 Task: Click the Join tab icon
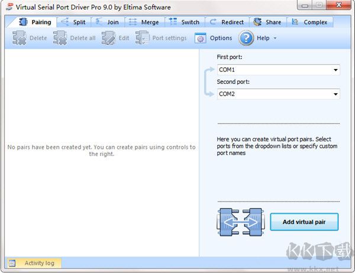[x=99, y=22]
